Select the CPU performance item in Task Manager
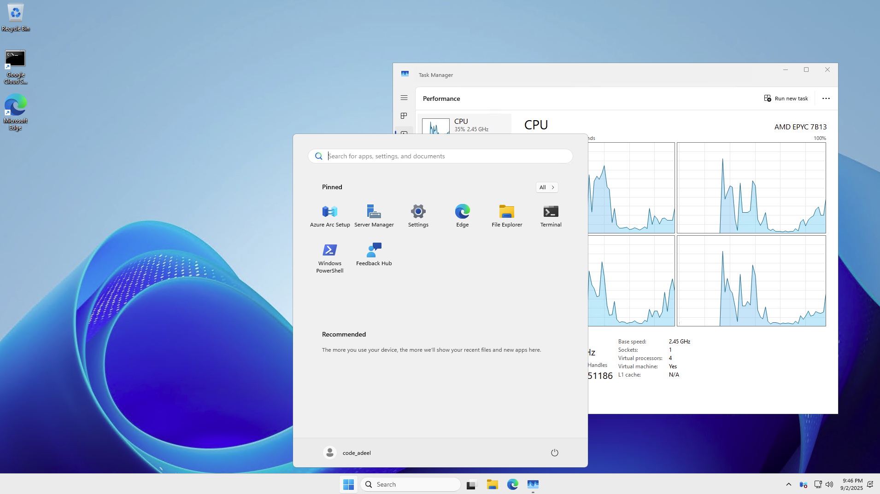This screenshot has height=494, width=880. pos(464,124)
